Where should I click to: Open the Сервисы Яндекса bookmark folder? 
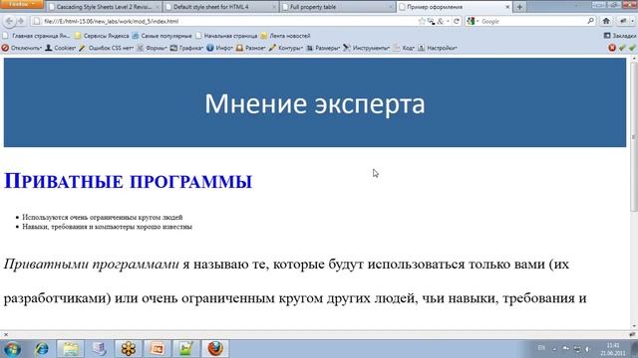click(x=102, y=36)
